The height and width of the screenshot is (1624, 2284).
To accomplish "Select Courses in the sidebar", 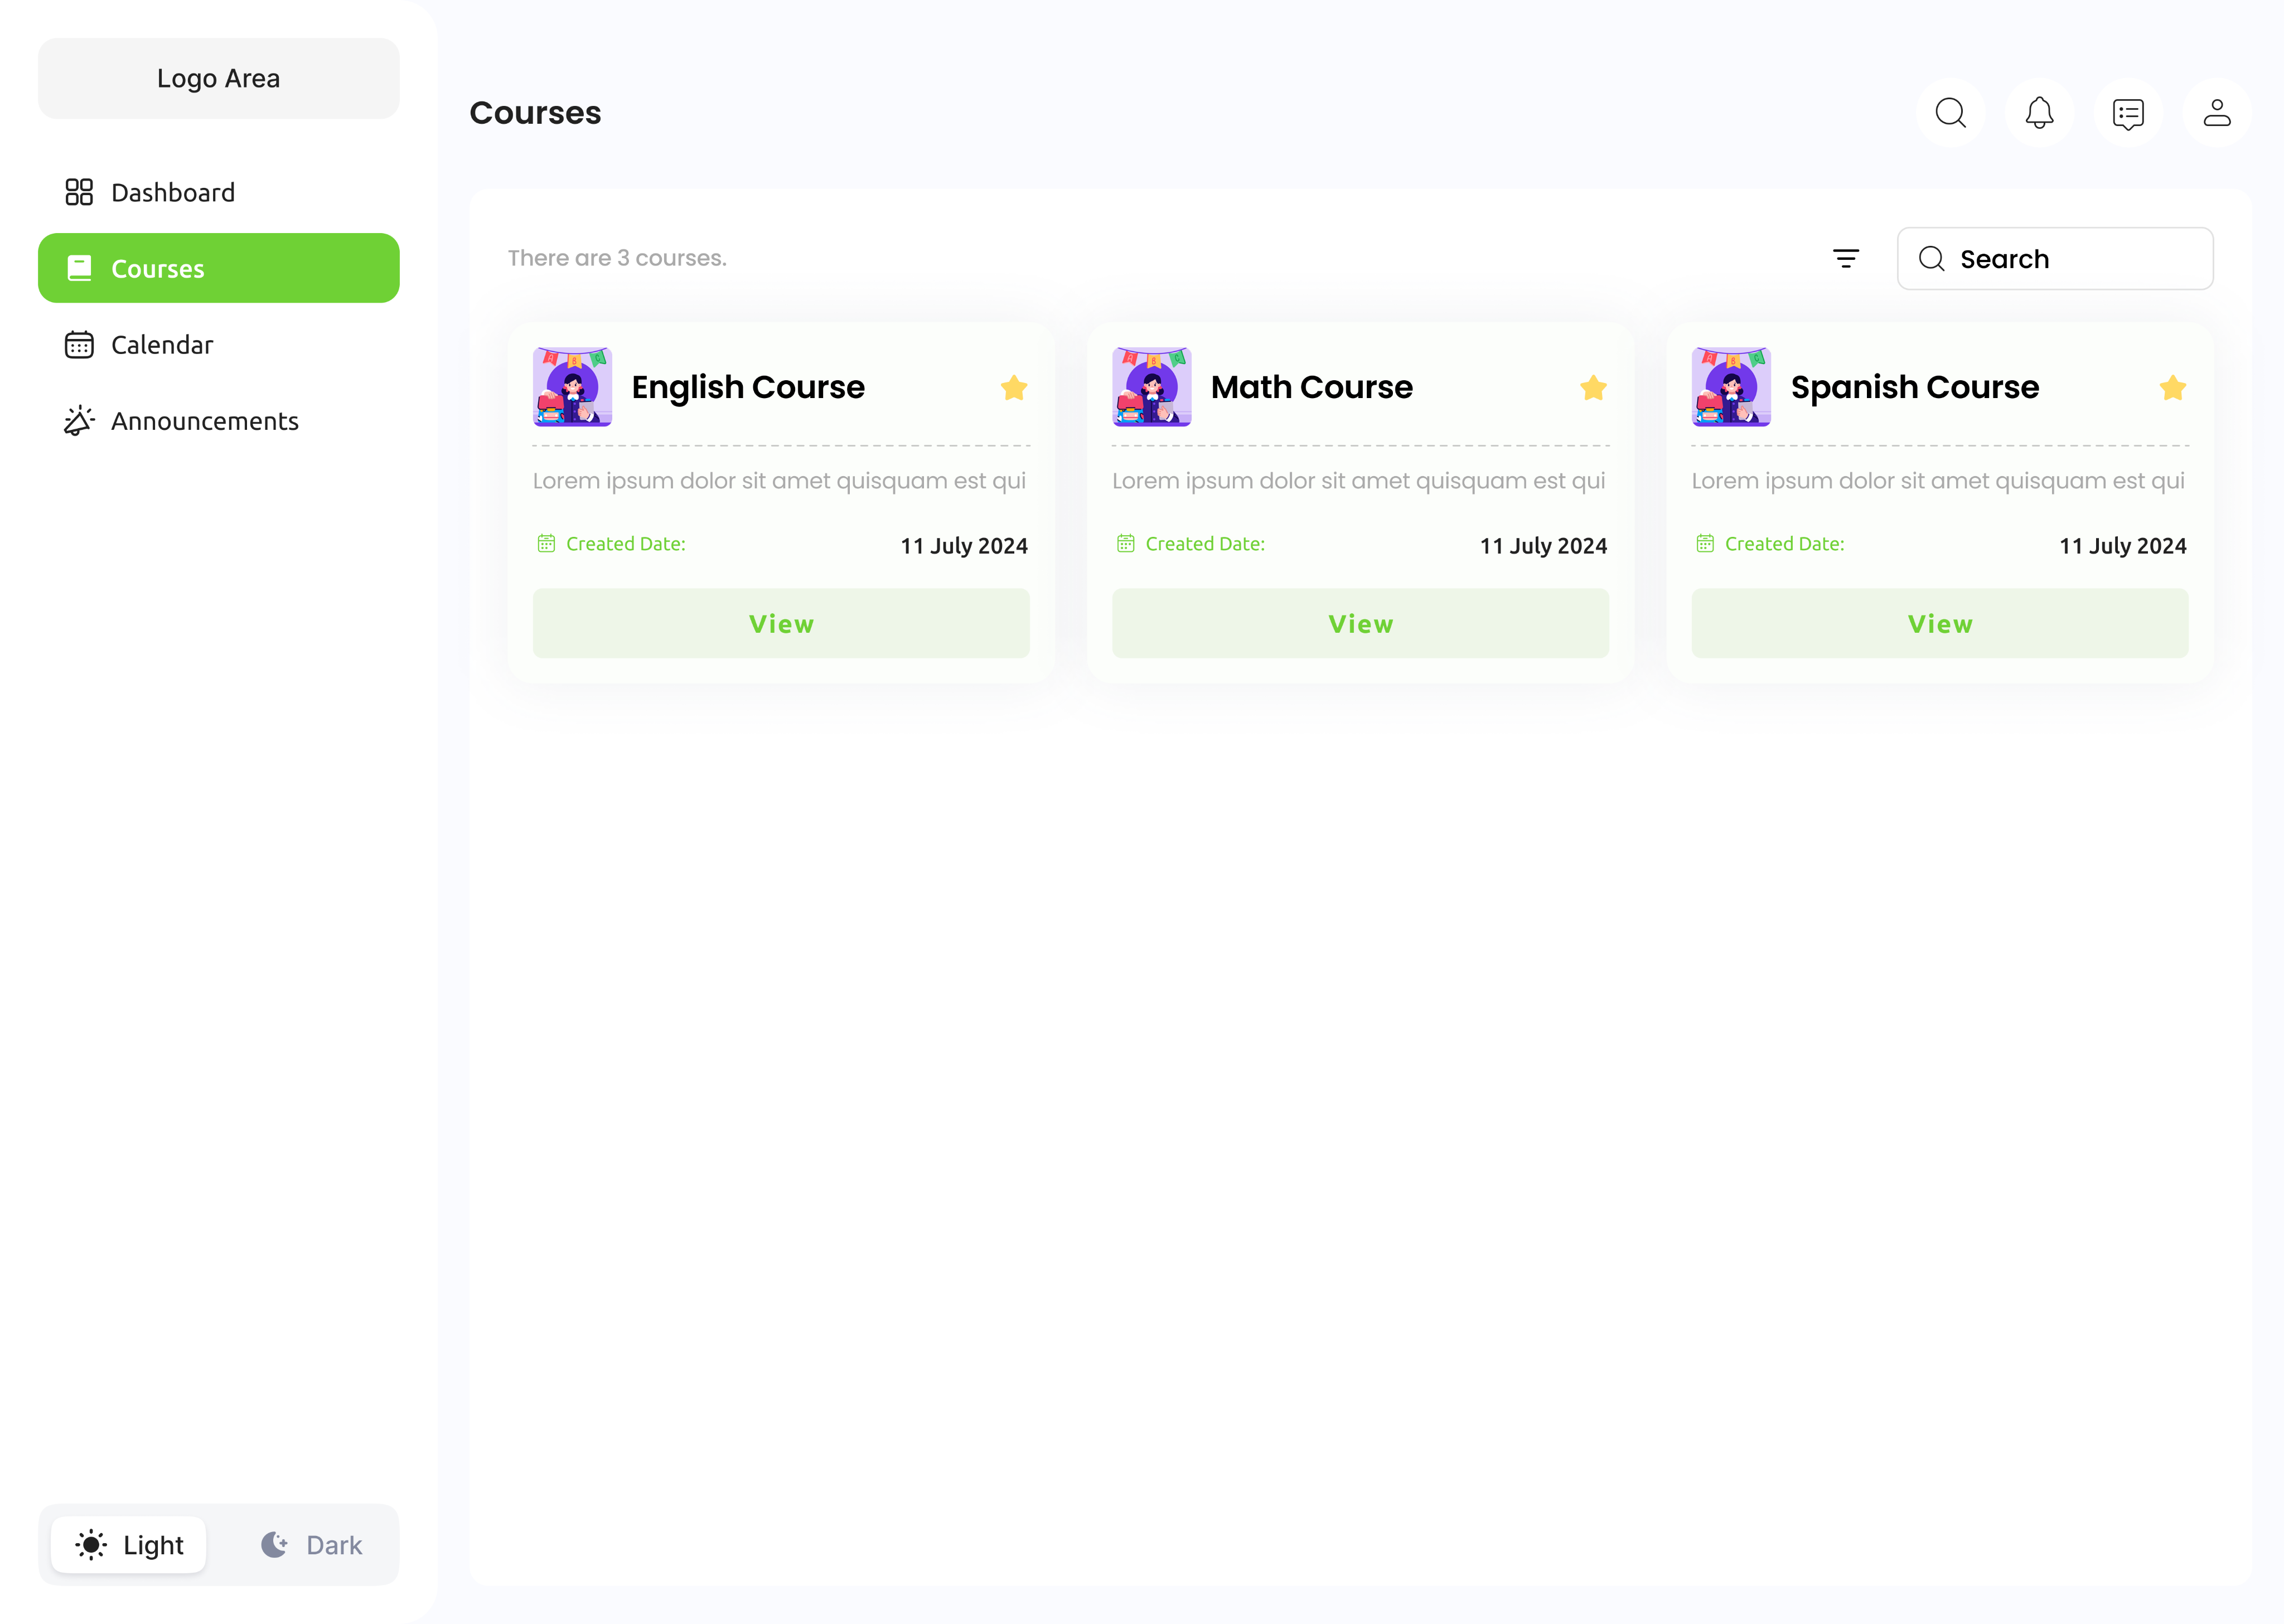I will coord(218,268).
